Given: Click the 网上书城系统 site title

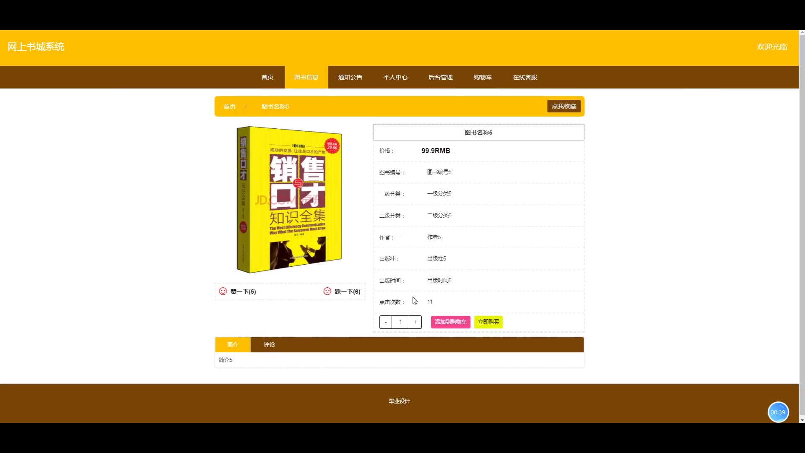Looking at the screenshot, I should (x=36, y=47).
